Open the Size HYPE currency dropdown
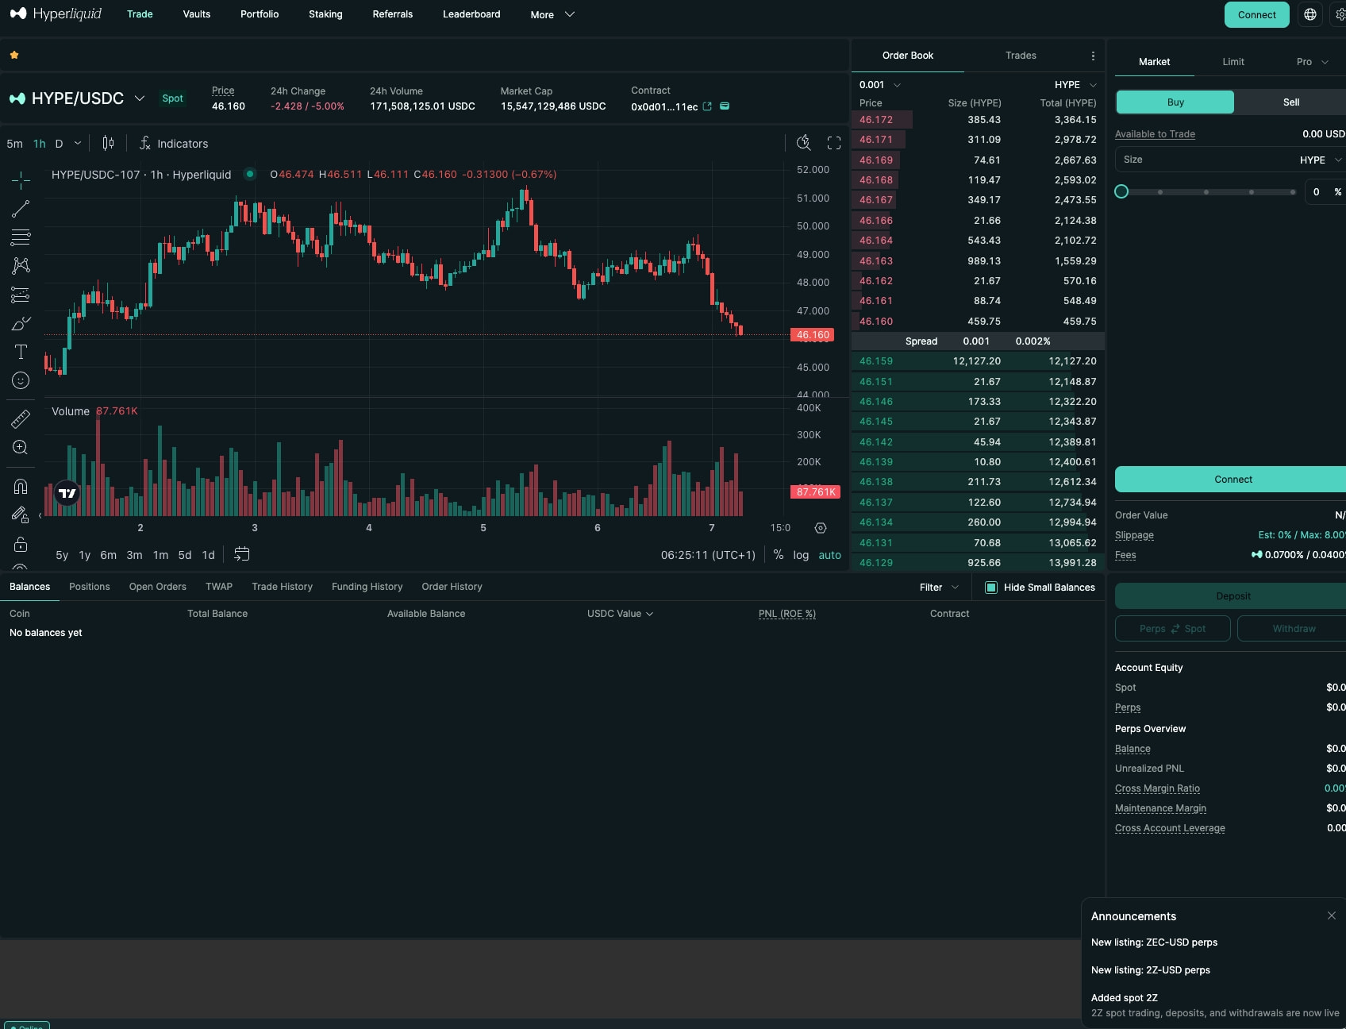Screen dimensions: 1346x1029 point(1320,160)
